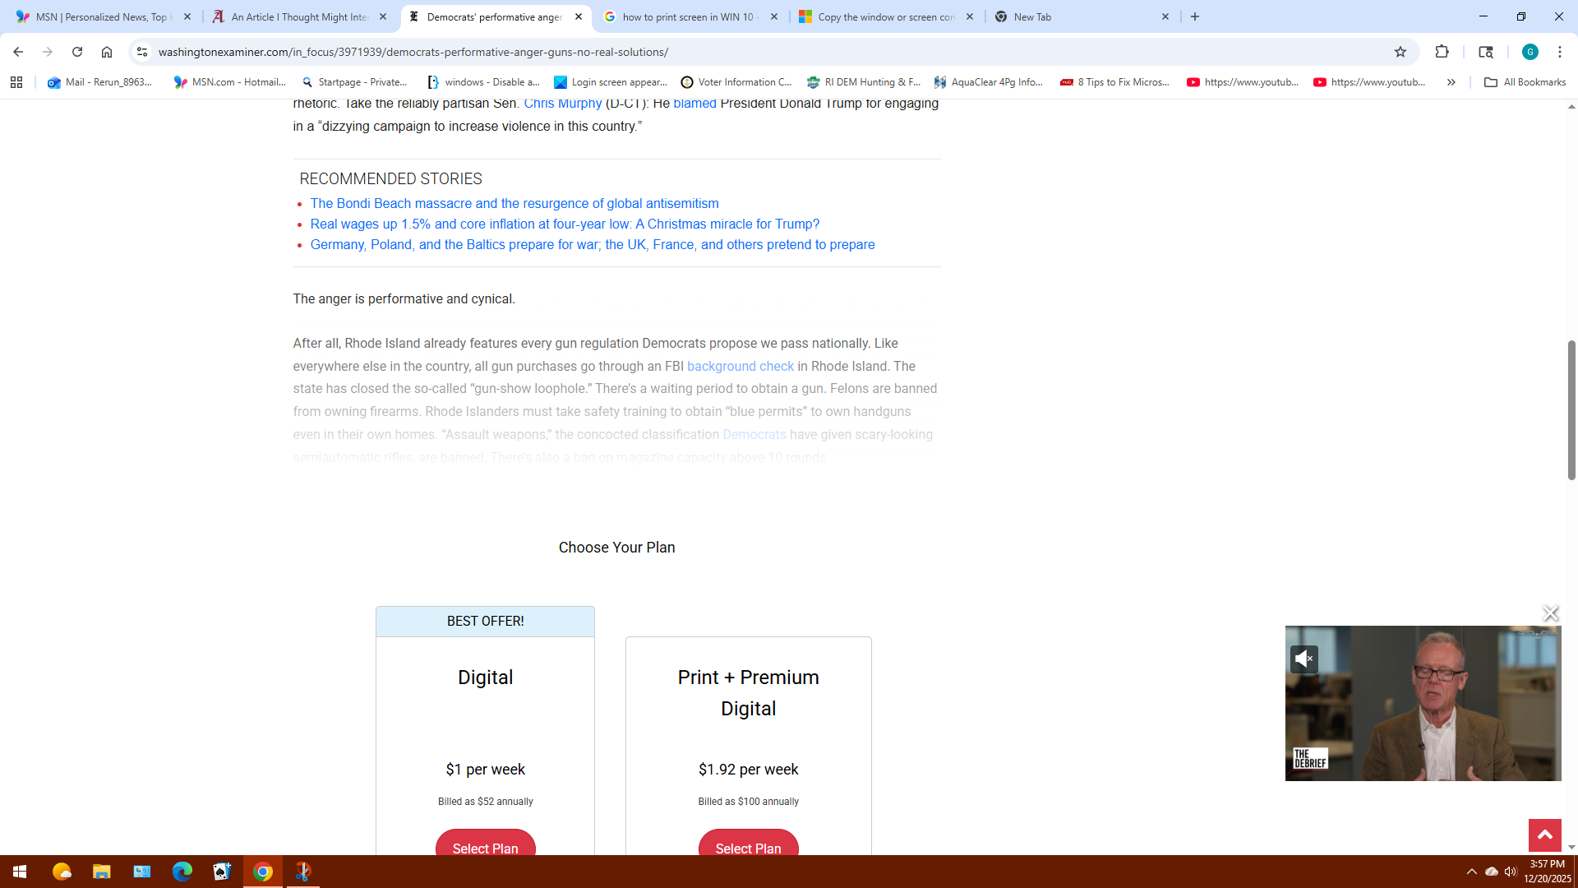
Task: Click the Apps grid icon in bookmarks bar
Action: [16, 82]
